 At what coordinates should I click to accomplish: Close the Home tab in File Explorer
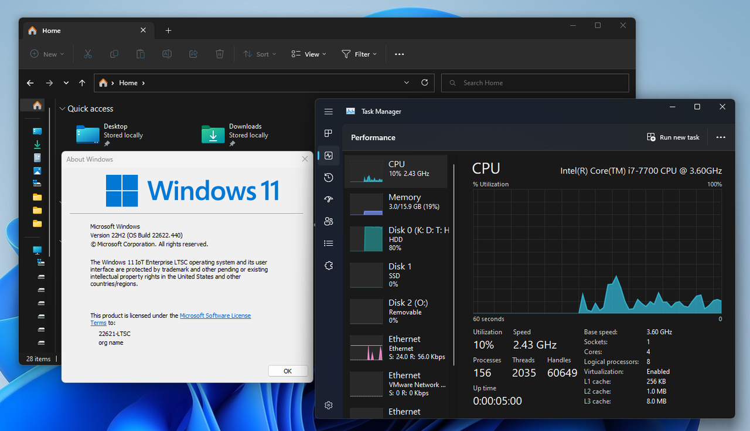(143, 30)
